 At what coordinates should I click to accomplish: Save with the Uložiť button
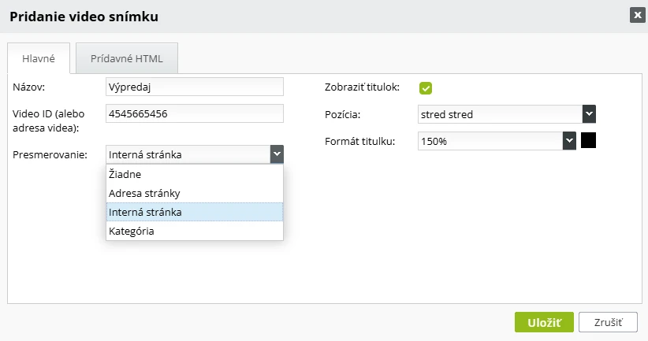[x=544, y=322]
